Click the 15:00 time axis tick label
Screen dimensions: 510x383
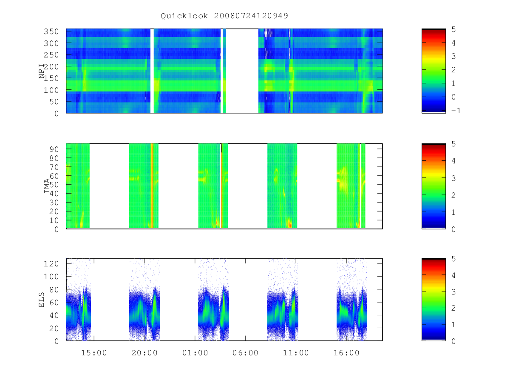click(94, 353)
